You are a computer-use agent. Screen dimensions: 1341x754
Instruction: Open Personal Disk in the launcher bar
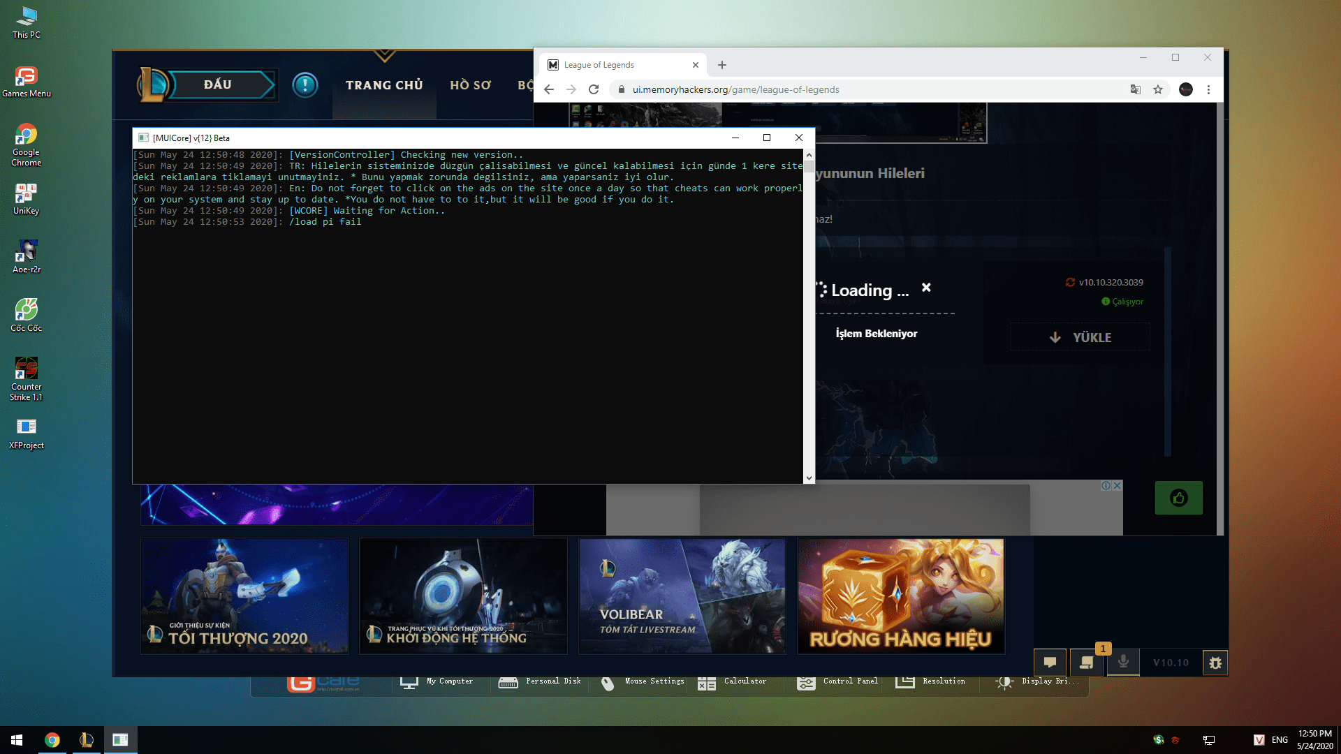(x=539, y=682)
